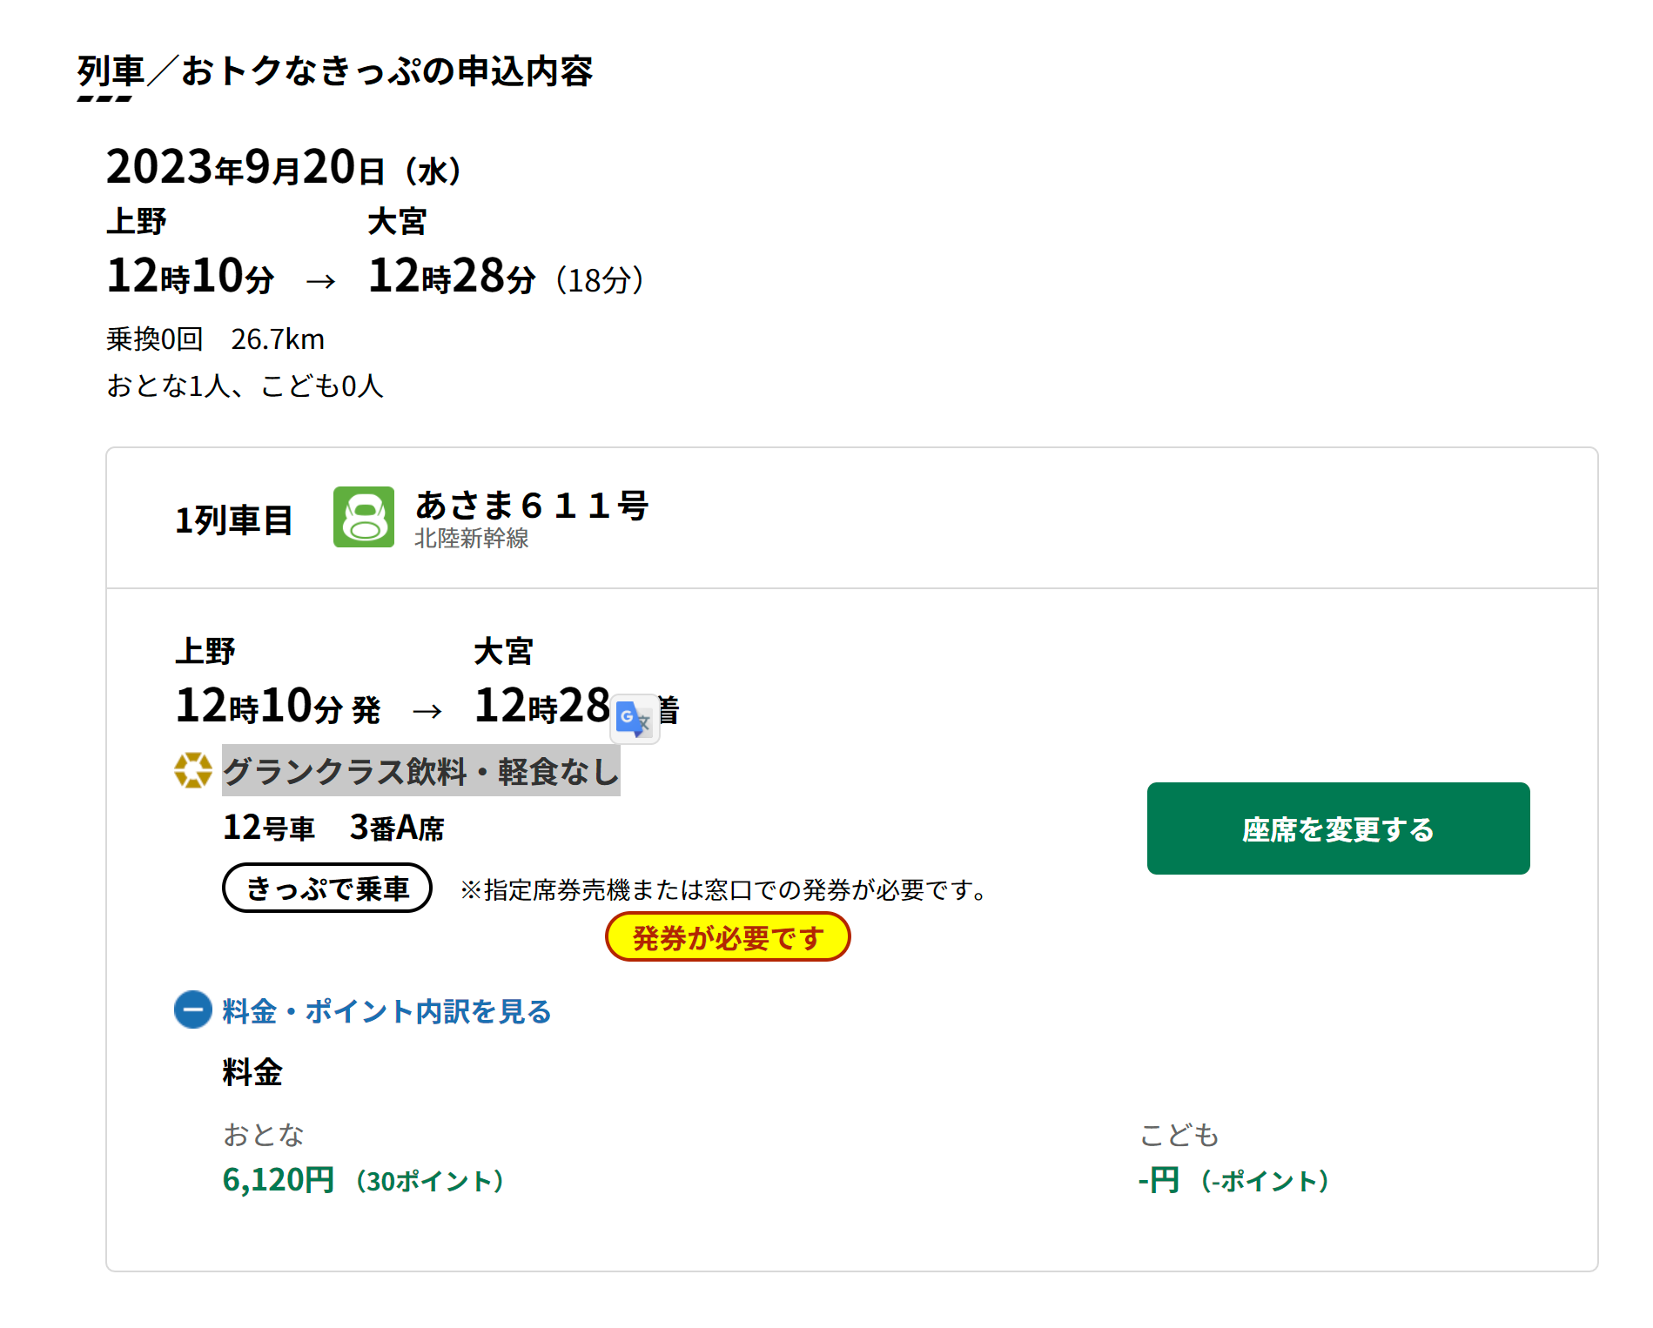Click the seat info 12号車 3番A席
Screen dimensions: 1653x1328
(x=333, y=828)
